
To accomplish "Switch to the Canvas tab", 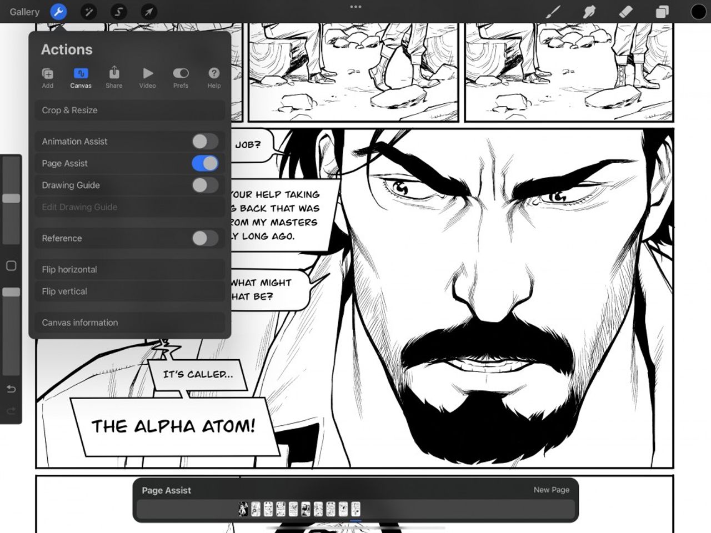I will 81,78.
